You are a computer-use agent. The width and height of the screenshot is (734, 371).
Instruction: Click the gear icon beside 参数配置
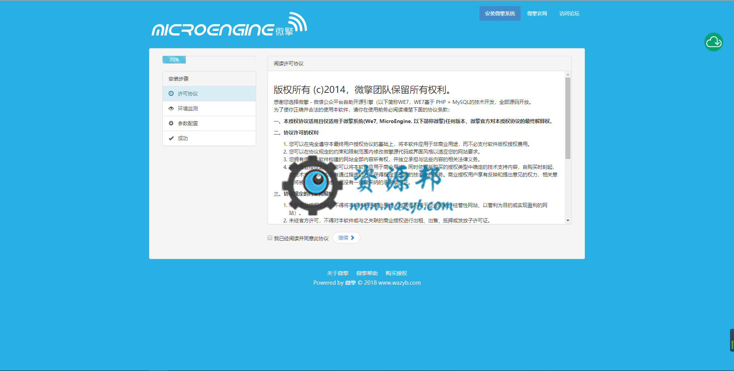(171, 123)
